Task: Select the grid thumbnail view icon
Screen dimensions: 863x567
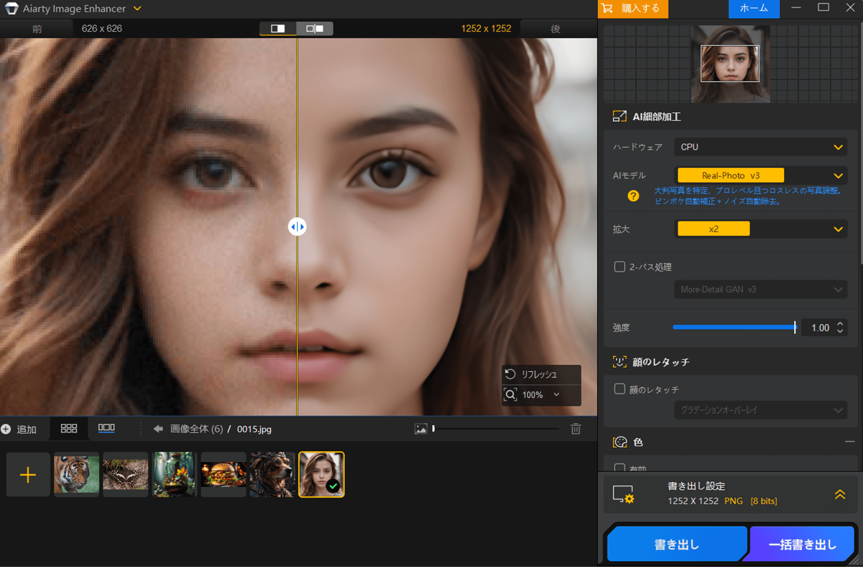Action: tap(69, 428)
